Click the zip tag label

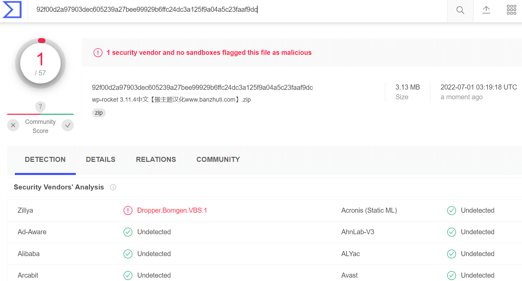99,113
